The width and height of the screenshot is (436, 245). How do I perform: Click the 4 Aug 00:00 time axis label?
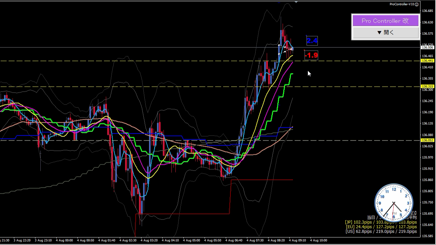[x=65, y=240]
